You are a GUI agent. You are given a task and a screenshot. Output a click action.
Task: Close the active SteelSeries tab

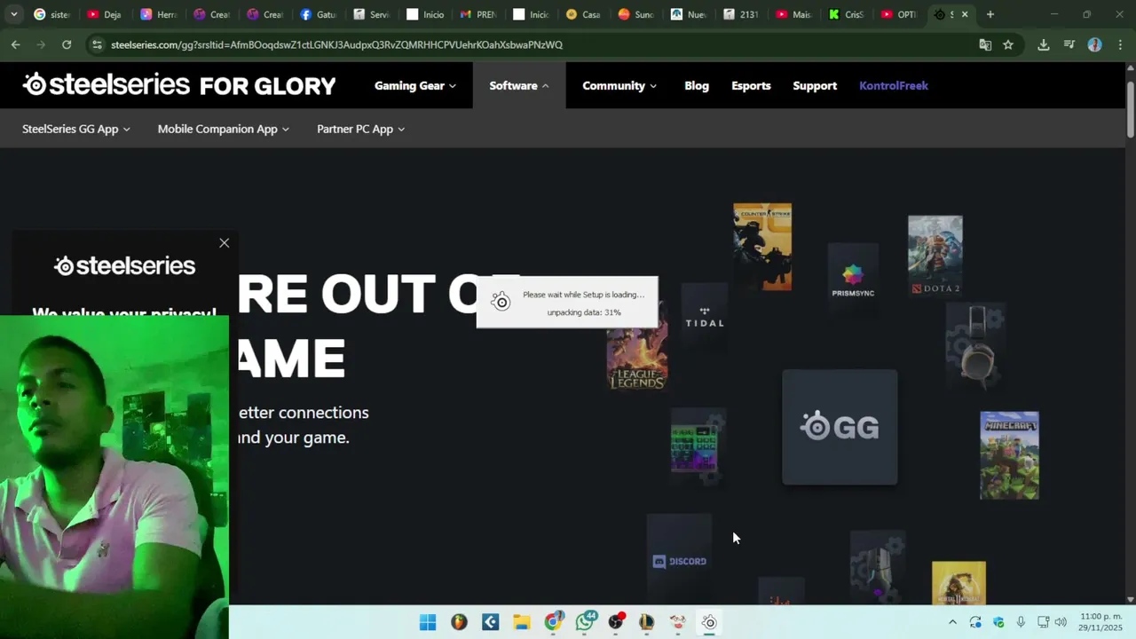tap(965, 14)
